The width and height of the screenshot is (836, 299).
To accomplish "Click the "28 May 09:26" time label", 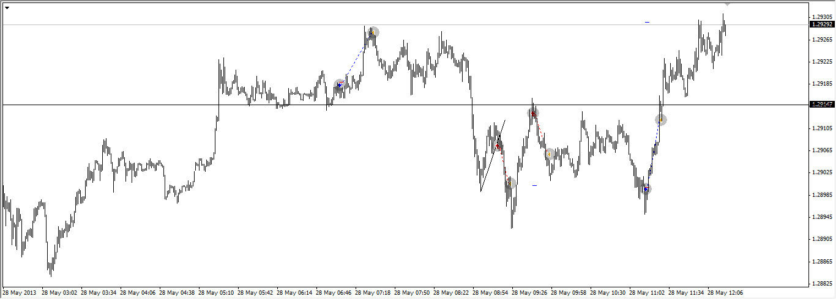I will (x=530, y=293).
